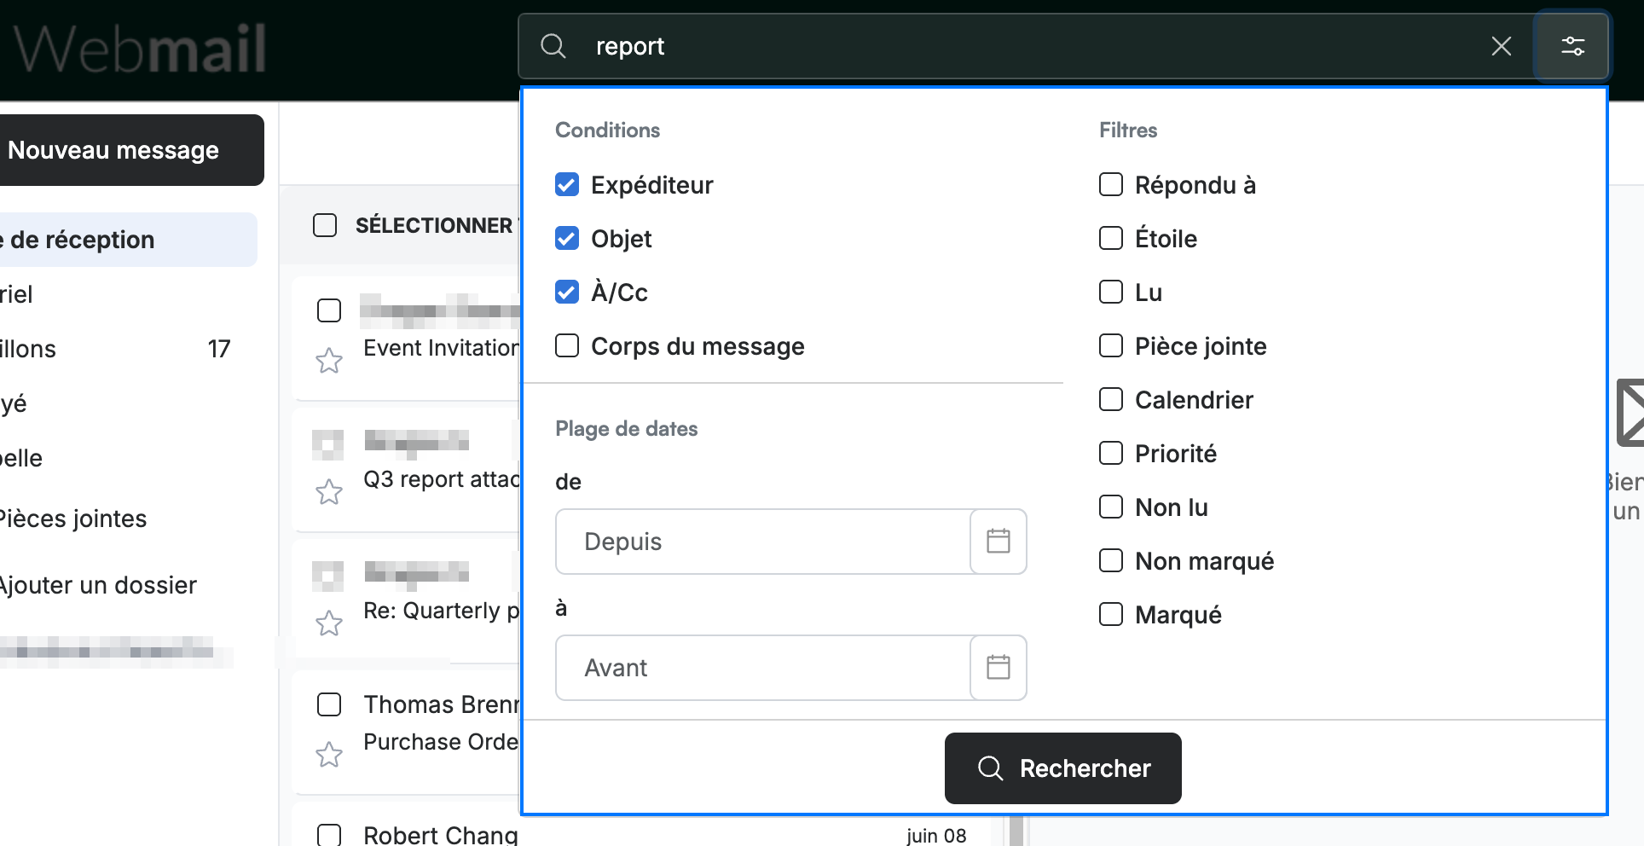Toggle the advanced search filter options icon
The image size is (1644, 846).
pos(1572,46)
